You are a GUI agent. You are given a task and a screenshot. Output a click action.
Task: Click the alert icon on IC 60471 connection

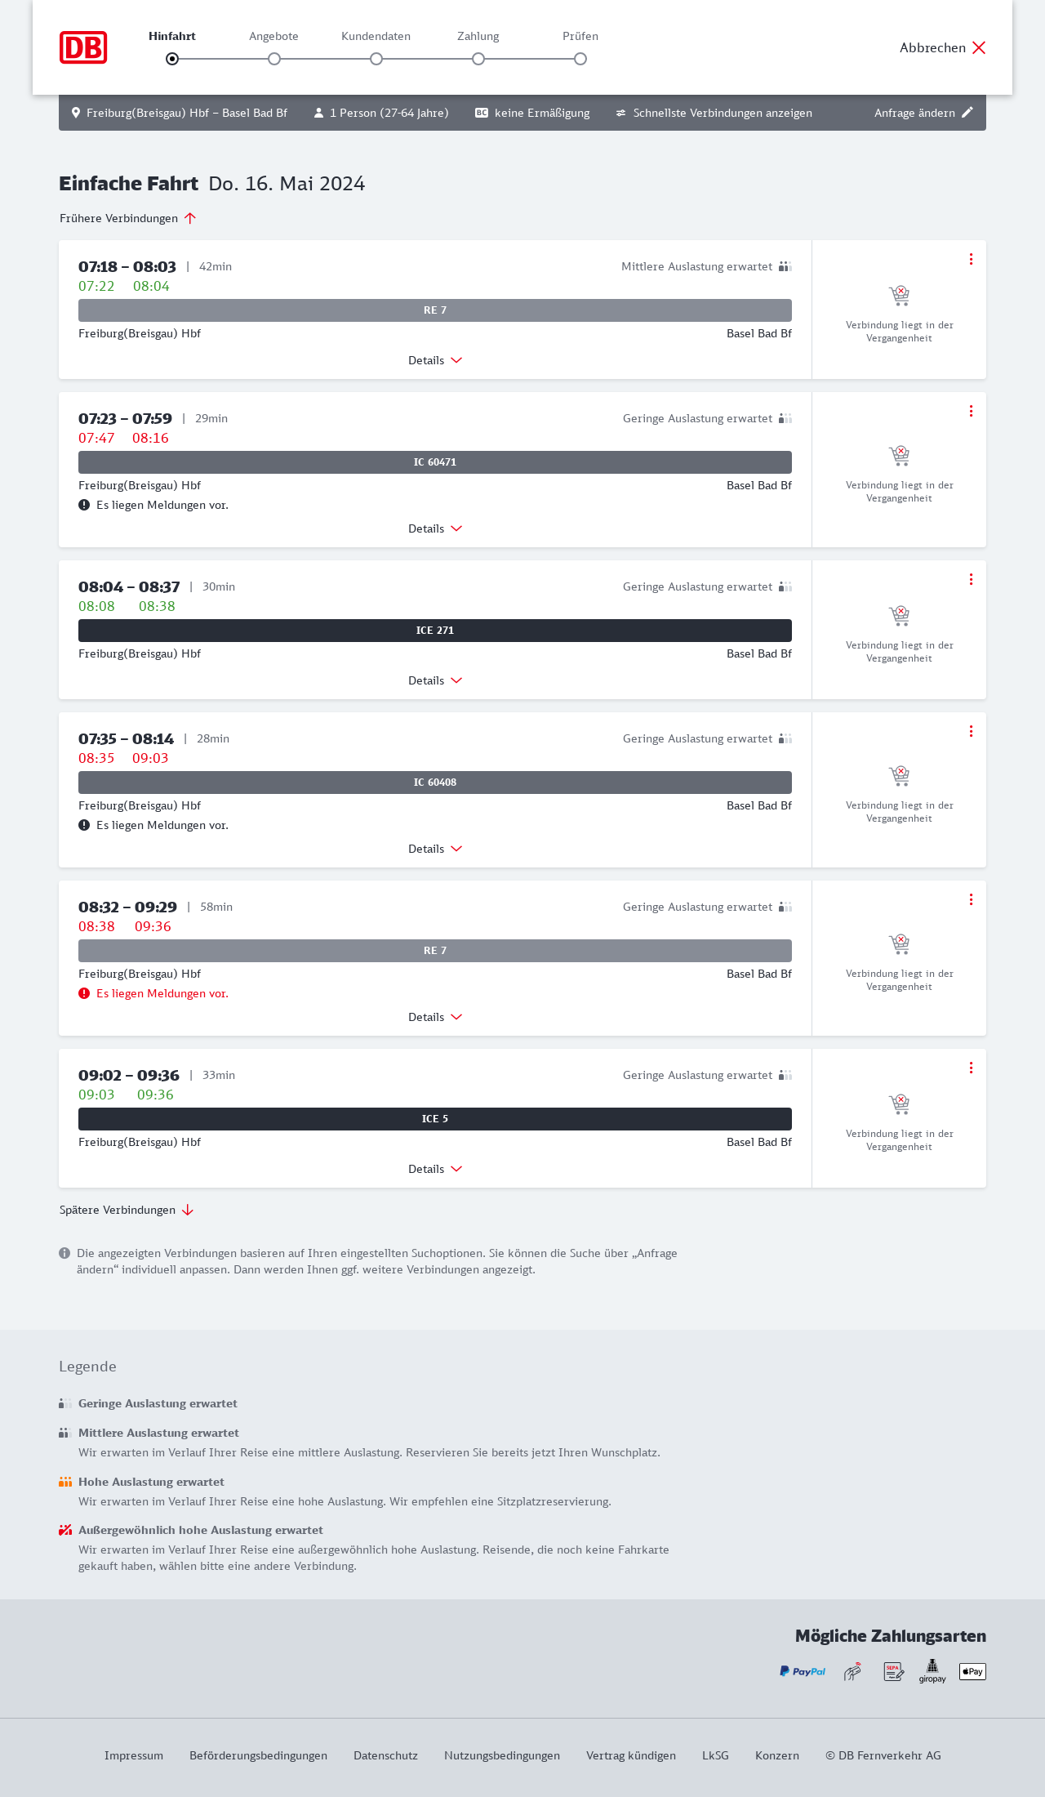[84, 505]
